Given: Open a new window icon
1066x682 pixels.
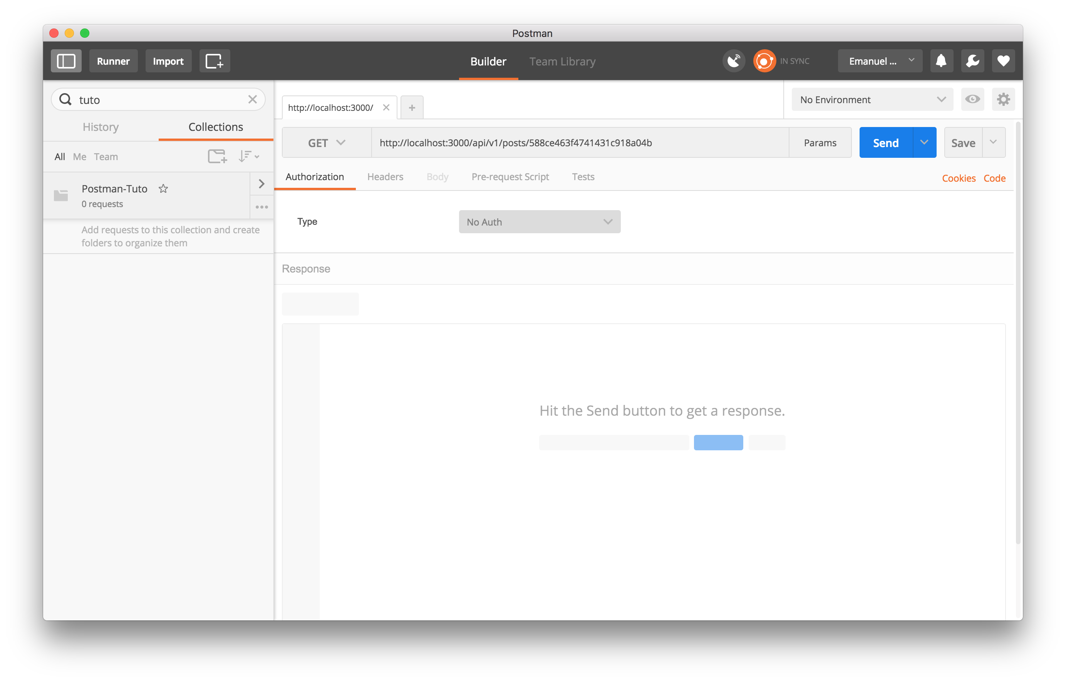Looking at the screenshot, I should [215, 61].
